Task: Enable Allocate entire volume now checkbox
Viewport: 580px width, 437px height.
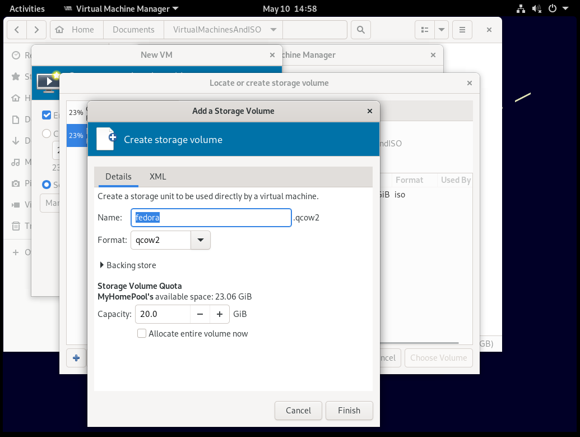Action: pos(142,334)
